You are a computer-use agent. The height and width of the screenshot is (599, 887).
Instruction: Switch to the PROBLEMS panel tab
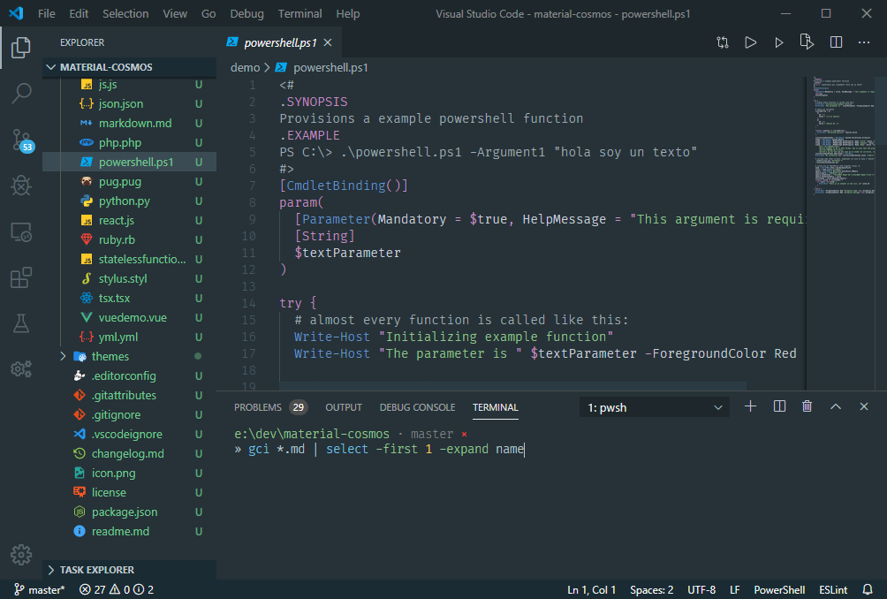[x=270, y=407]
